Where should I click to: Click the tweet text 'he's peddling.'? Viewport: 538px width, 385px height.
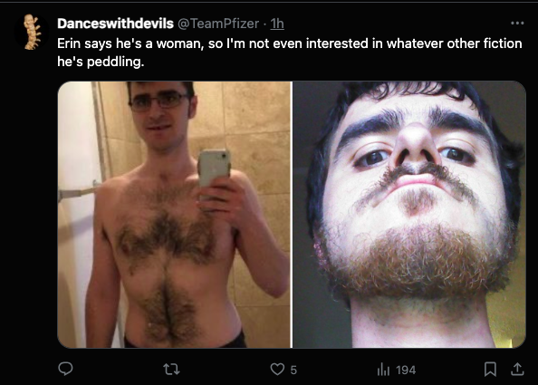(101, 62)
